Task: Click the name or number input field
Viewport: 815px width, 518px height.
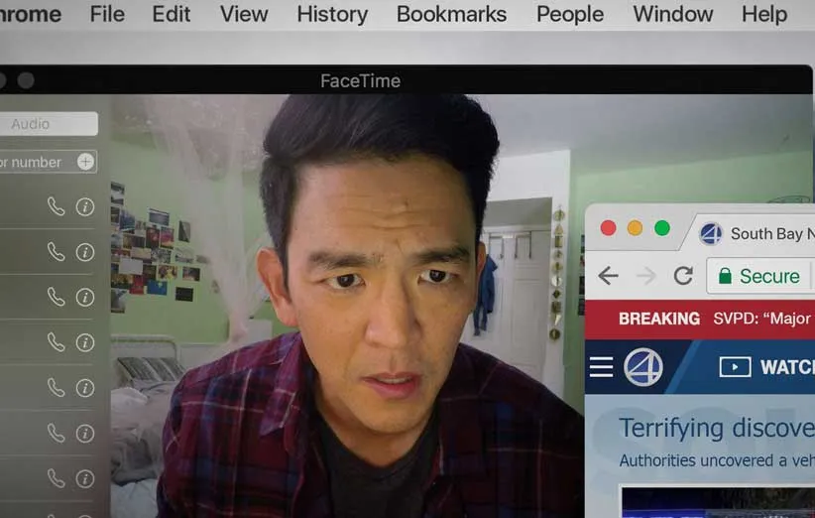Action: point(35,162)
